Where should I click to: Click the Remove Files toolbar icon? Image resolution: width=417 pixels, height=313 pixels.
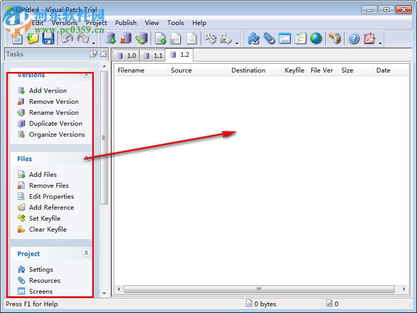click(176, 39)
